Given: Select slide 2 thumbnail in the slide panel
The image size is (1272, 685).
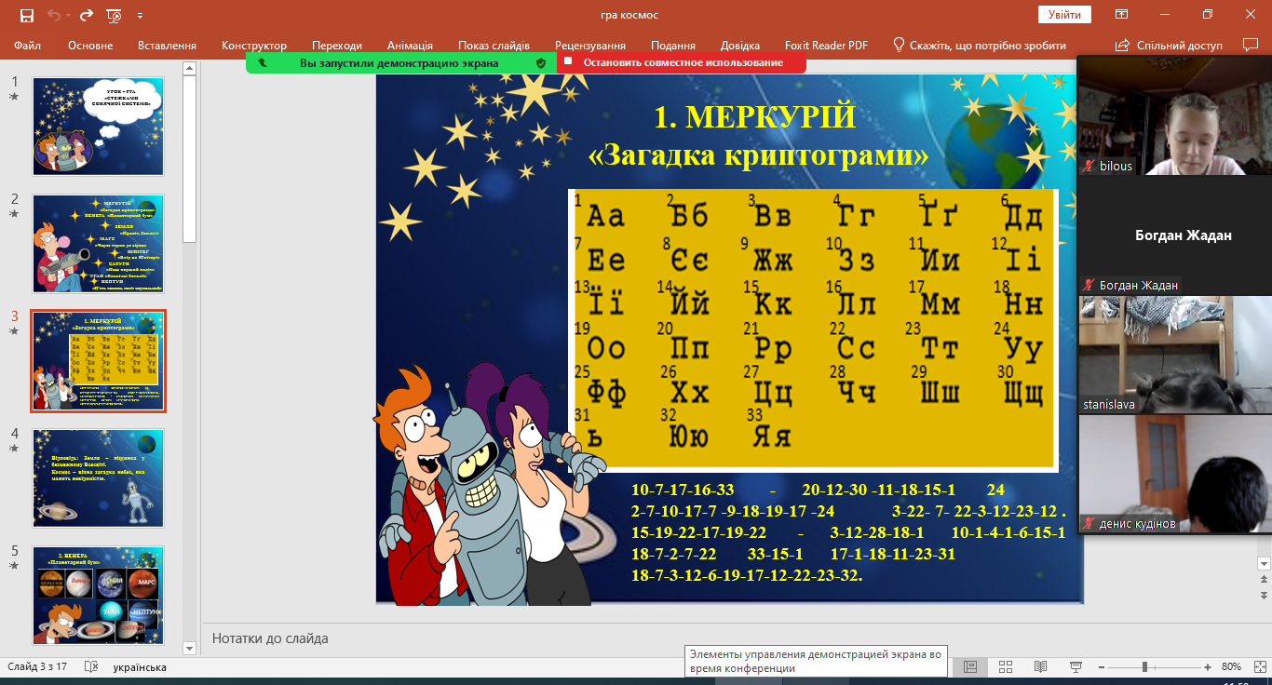Looking at the screenshot, I should coord(99,244).
